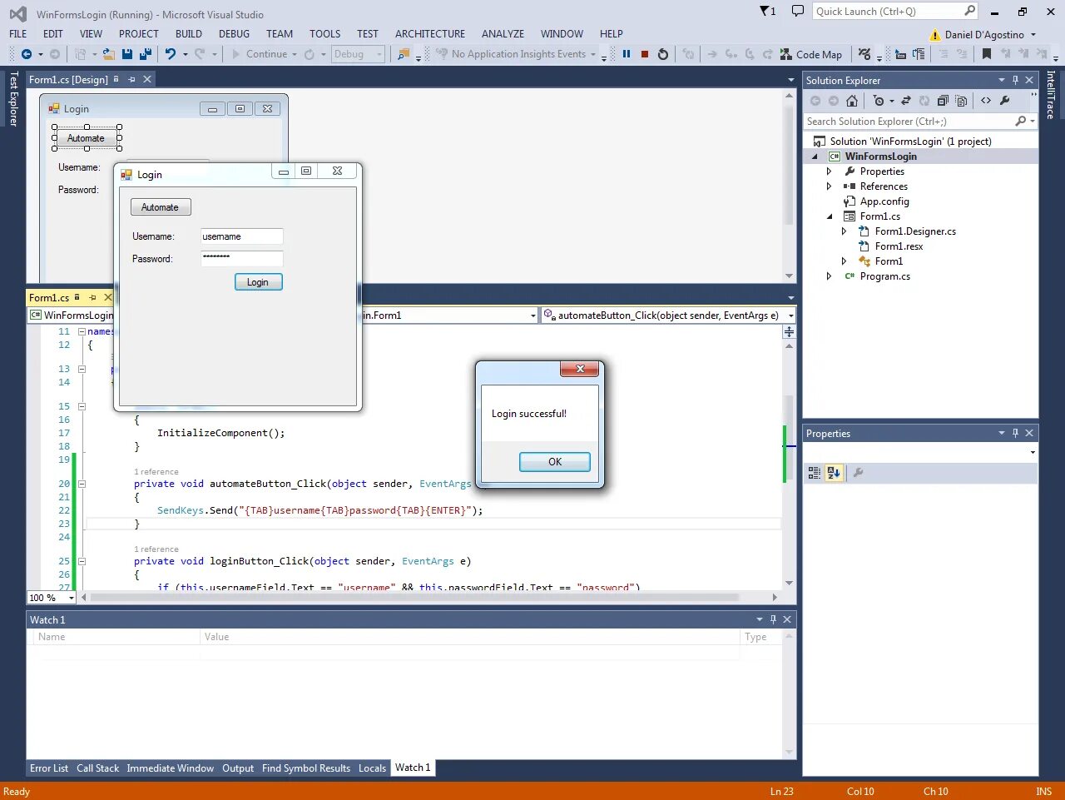Click the Property Pages wrench in Properties panel
Screen dimensions: 1065x800
coord(858,473)
